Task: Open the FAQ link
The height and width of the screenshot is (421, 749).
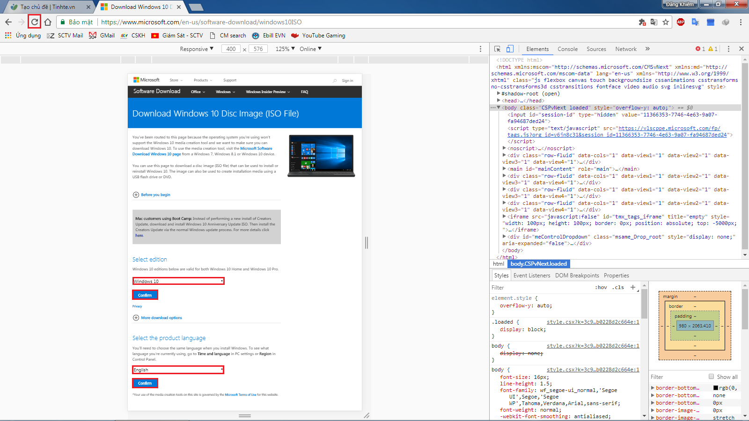Action: click(304, 92)
